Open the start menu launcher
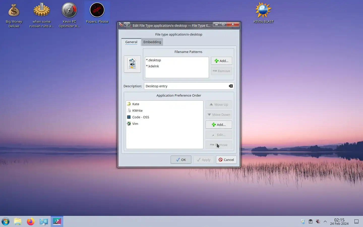 tap(5, 221)
